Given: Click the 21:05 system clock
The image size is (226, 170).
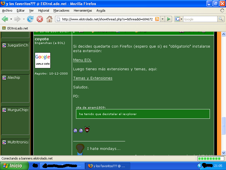Looking at the screenshot, I should [218, 166].
